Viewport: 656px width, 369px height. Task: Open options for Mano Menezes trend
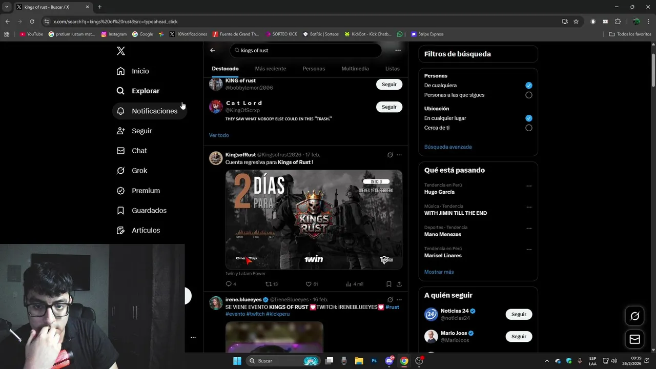click(529, 229)
